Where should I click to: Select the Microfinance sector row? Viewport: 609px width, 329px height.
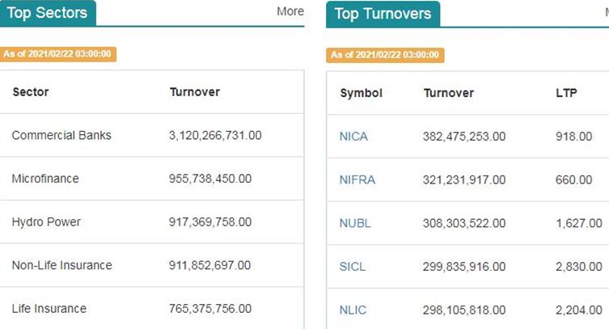click(151, 179)
